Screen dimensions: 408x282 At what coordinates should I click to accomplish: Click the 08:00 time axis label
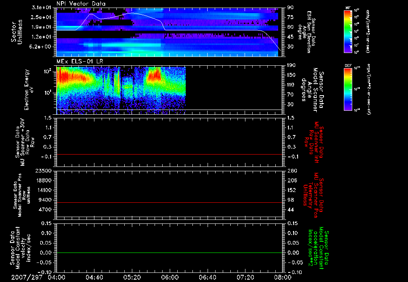(x=283, y=277)
